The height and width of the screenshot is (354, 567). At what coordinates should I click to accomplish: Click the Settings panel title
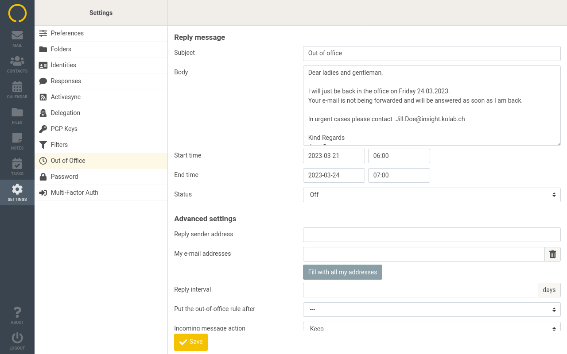pos(101,13)
